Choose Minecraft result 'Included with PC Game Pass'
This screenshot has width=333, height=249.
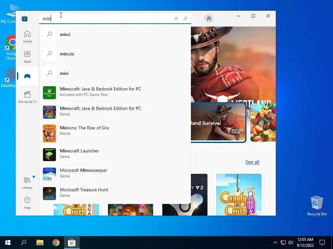point(115,92)
